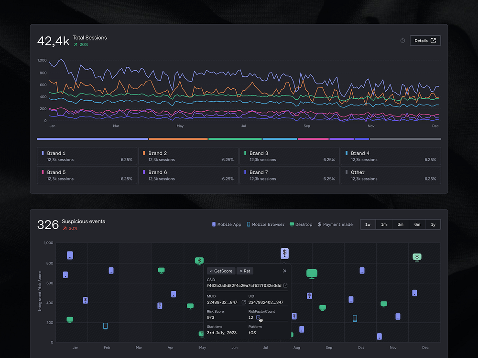Open the Details button for Total Sessions
The height and width of the screenshot is (358, 478).
[x=425, y=41]
